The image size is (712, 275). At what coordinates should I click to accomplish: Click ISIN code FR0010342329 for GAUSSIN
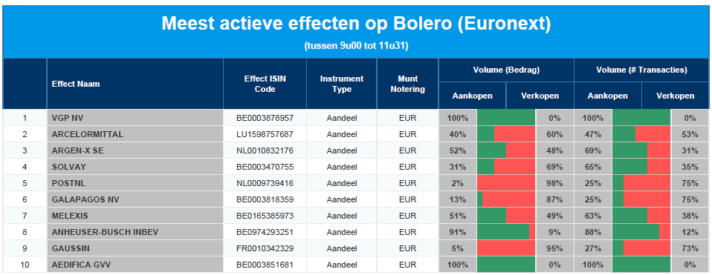265,248
